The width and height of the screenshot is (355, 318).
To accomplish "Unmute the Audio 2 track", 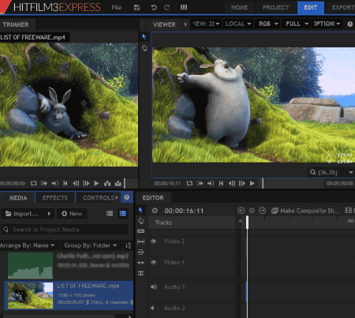I will (x=152, y=308).
